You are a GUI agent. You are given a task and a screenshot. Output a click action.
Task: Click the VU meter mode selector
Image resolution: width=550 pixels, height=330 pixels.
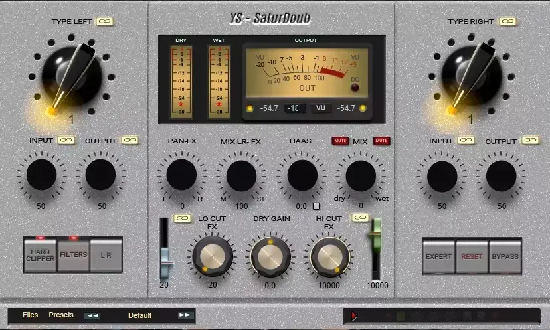321,108
